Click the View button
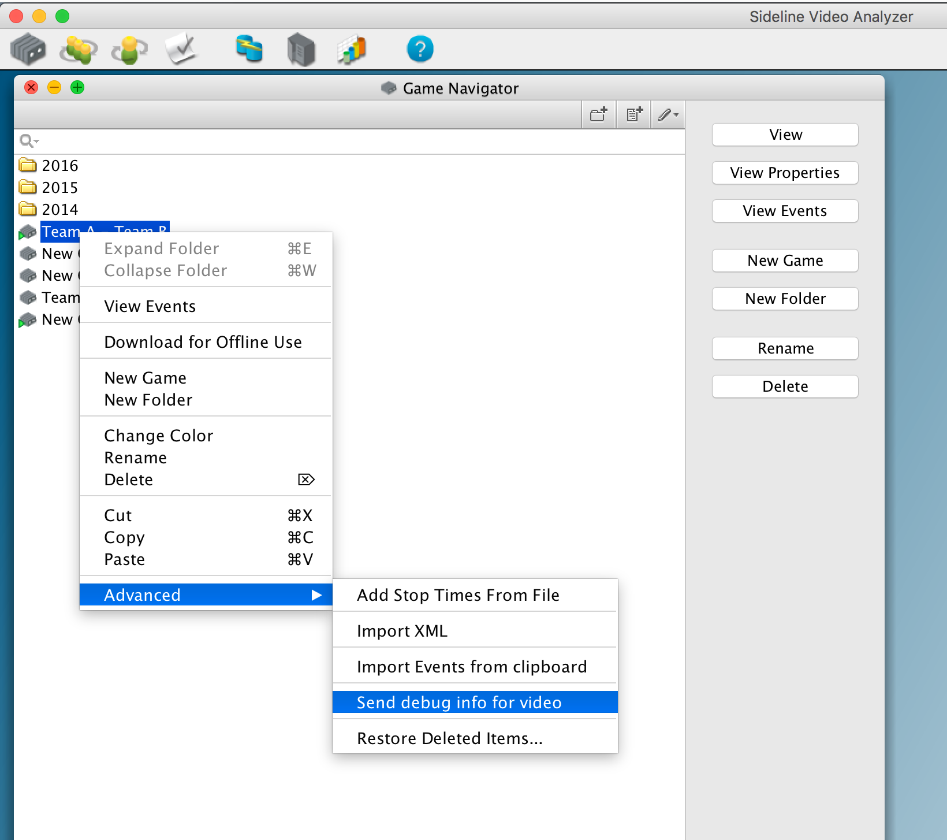This screenshot has height=840, width=947. pyautogui.click(x=785, y=135)
